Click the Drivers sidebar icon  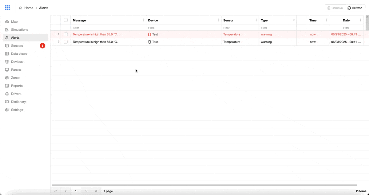[x=7, y=94]
